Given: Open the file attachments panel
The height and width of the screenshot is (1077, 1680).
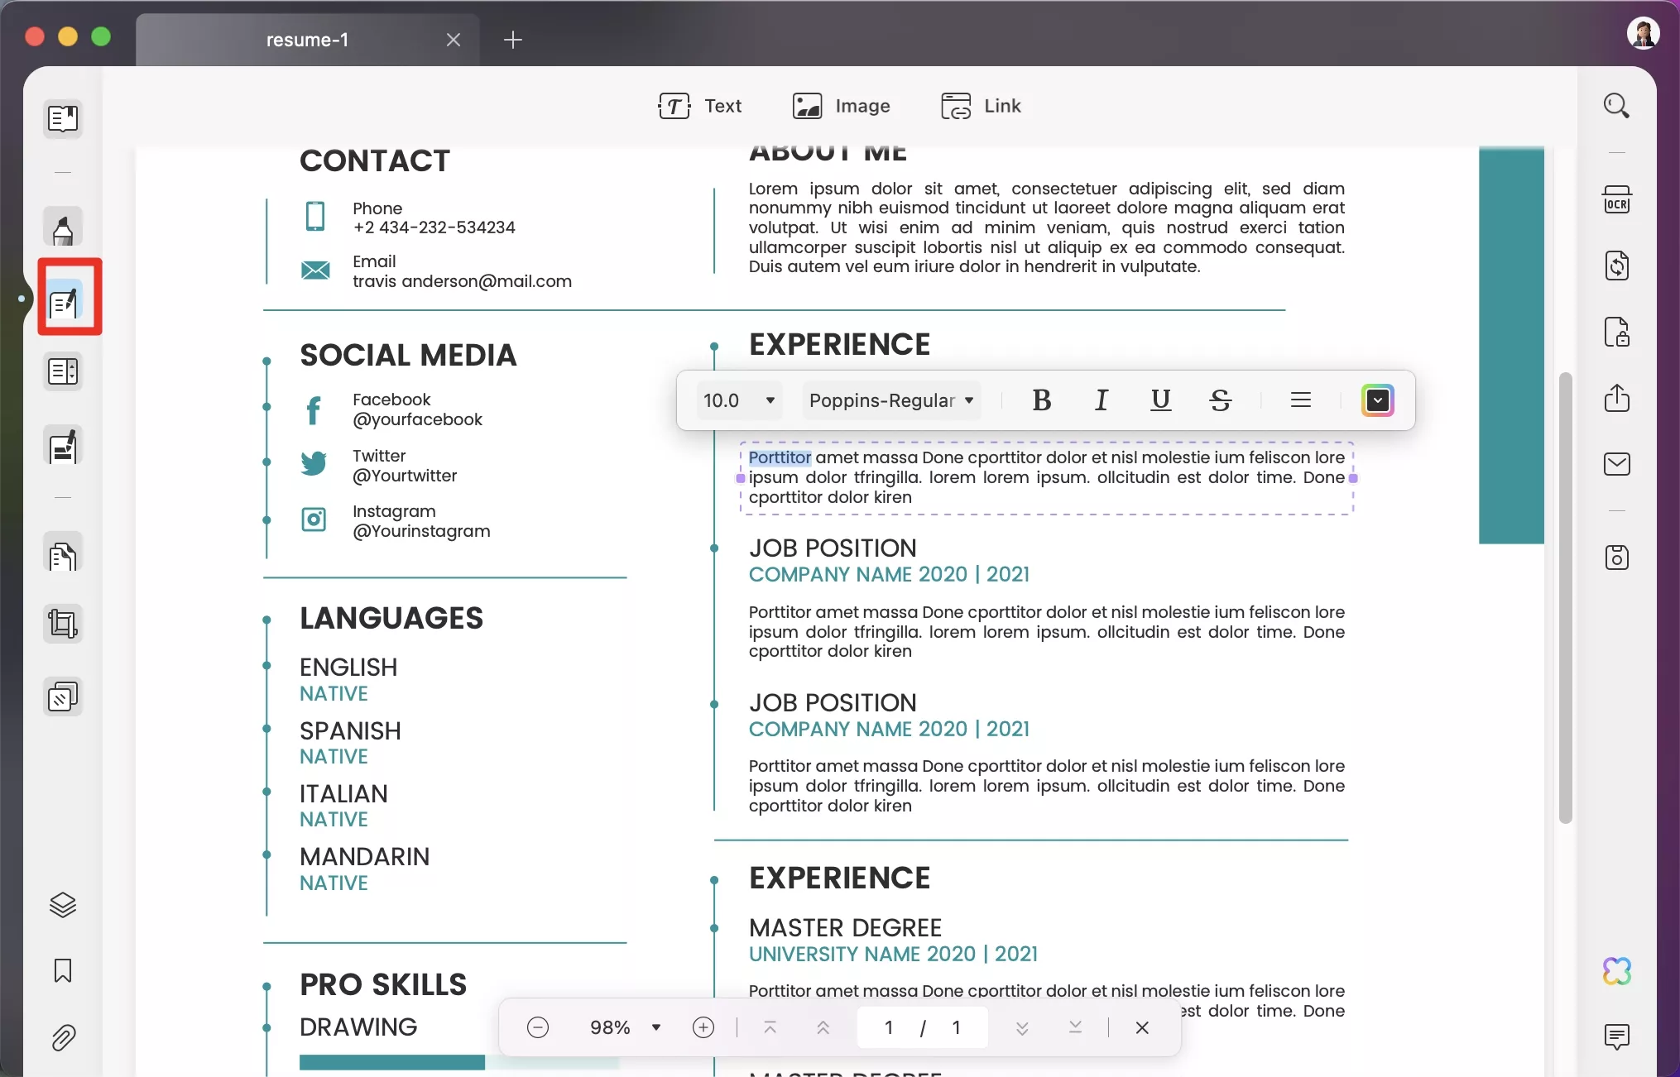Looking at the screenshot, I should pyautogui.click(x=63, y=1037).
